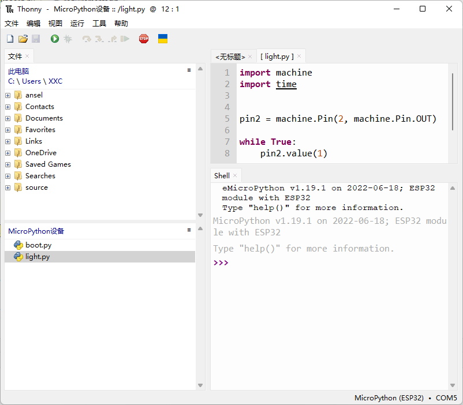Open the 帮助 menu

tap(121, 23)
